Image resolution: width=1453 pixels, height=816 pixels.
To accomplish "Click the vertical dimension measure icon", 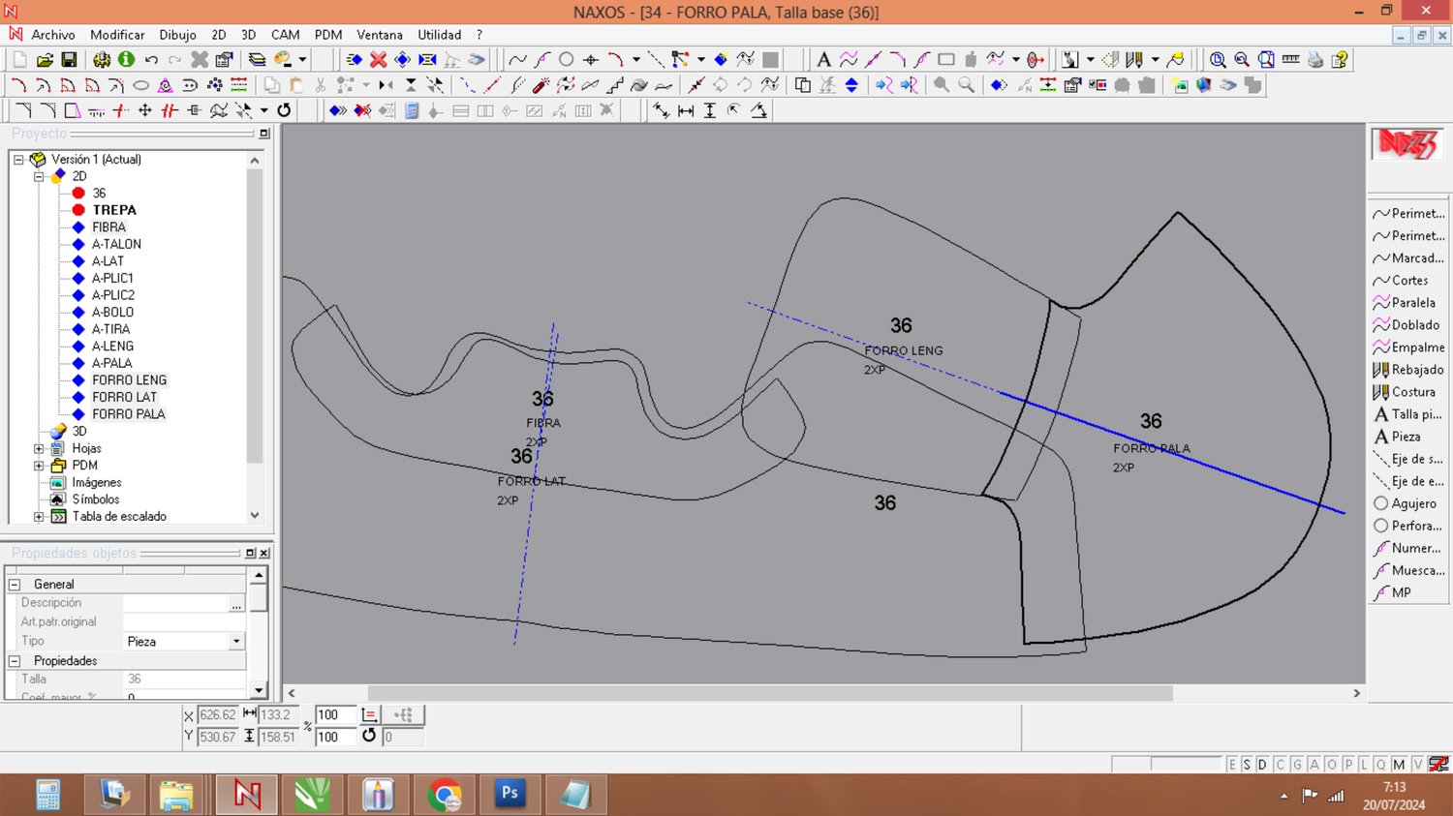I will coord(710,110).
